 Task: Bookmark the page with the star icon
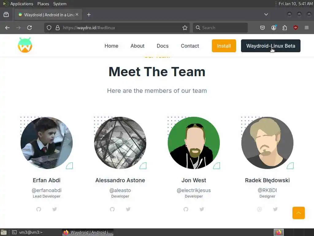[x=185, y=28]
